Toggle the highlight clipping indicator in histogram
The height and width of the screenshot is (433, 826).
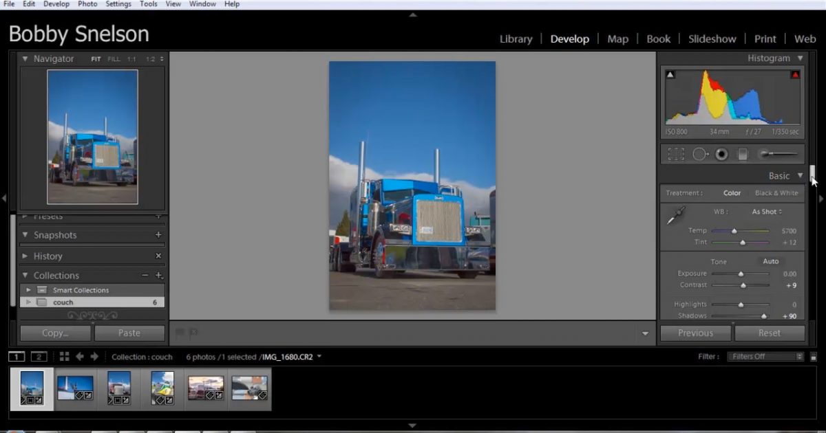(795, 75)
